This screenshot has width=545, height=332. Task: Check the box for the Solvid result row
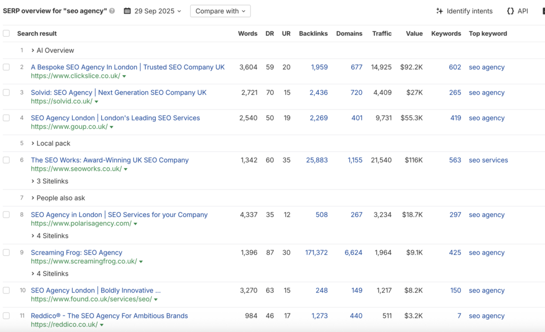coord(6,93)
